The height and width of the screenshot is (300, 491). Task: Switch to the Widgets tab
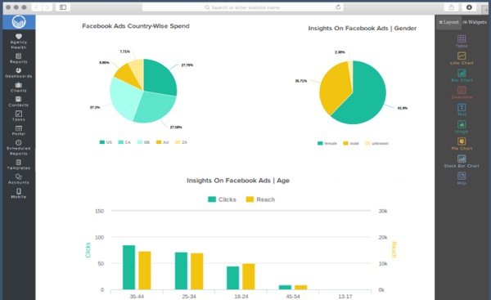pos(475,22)
